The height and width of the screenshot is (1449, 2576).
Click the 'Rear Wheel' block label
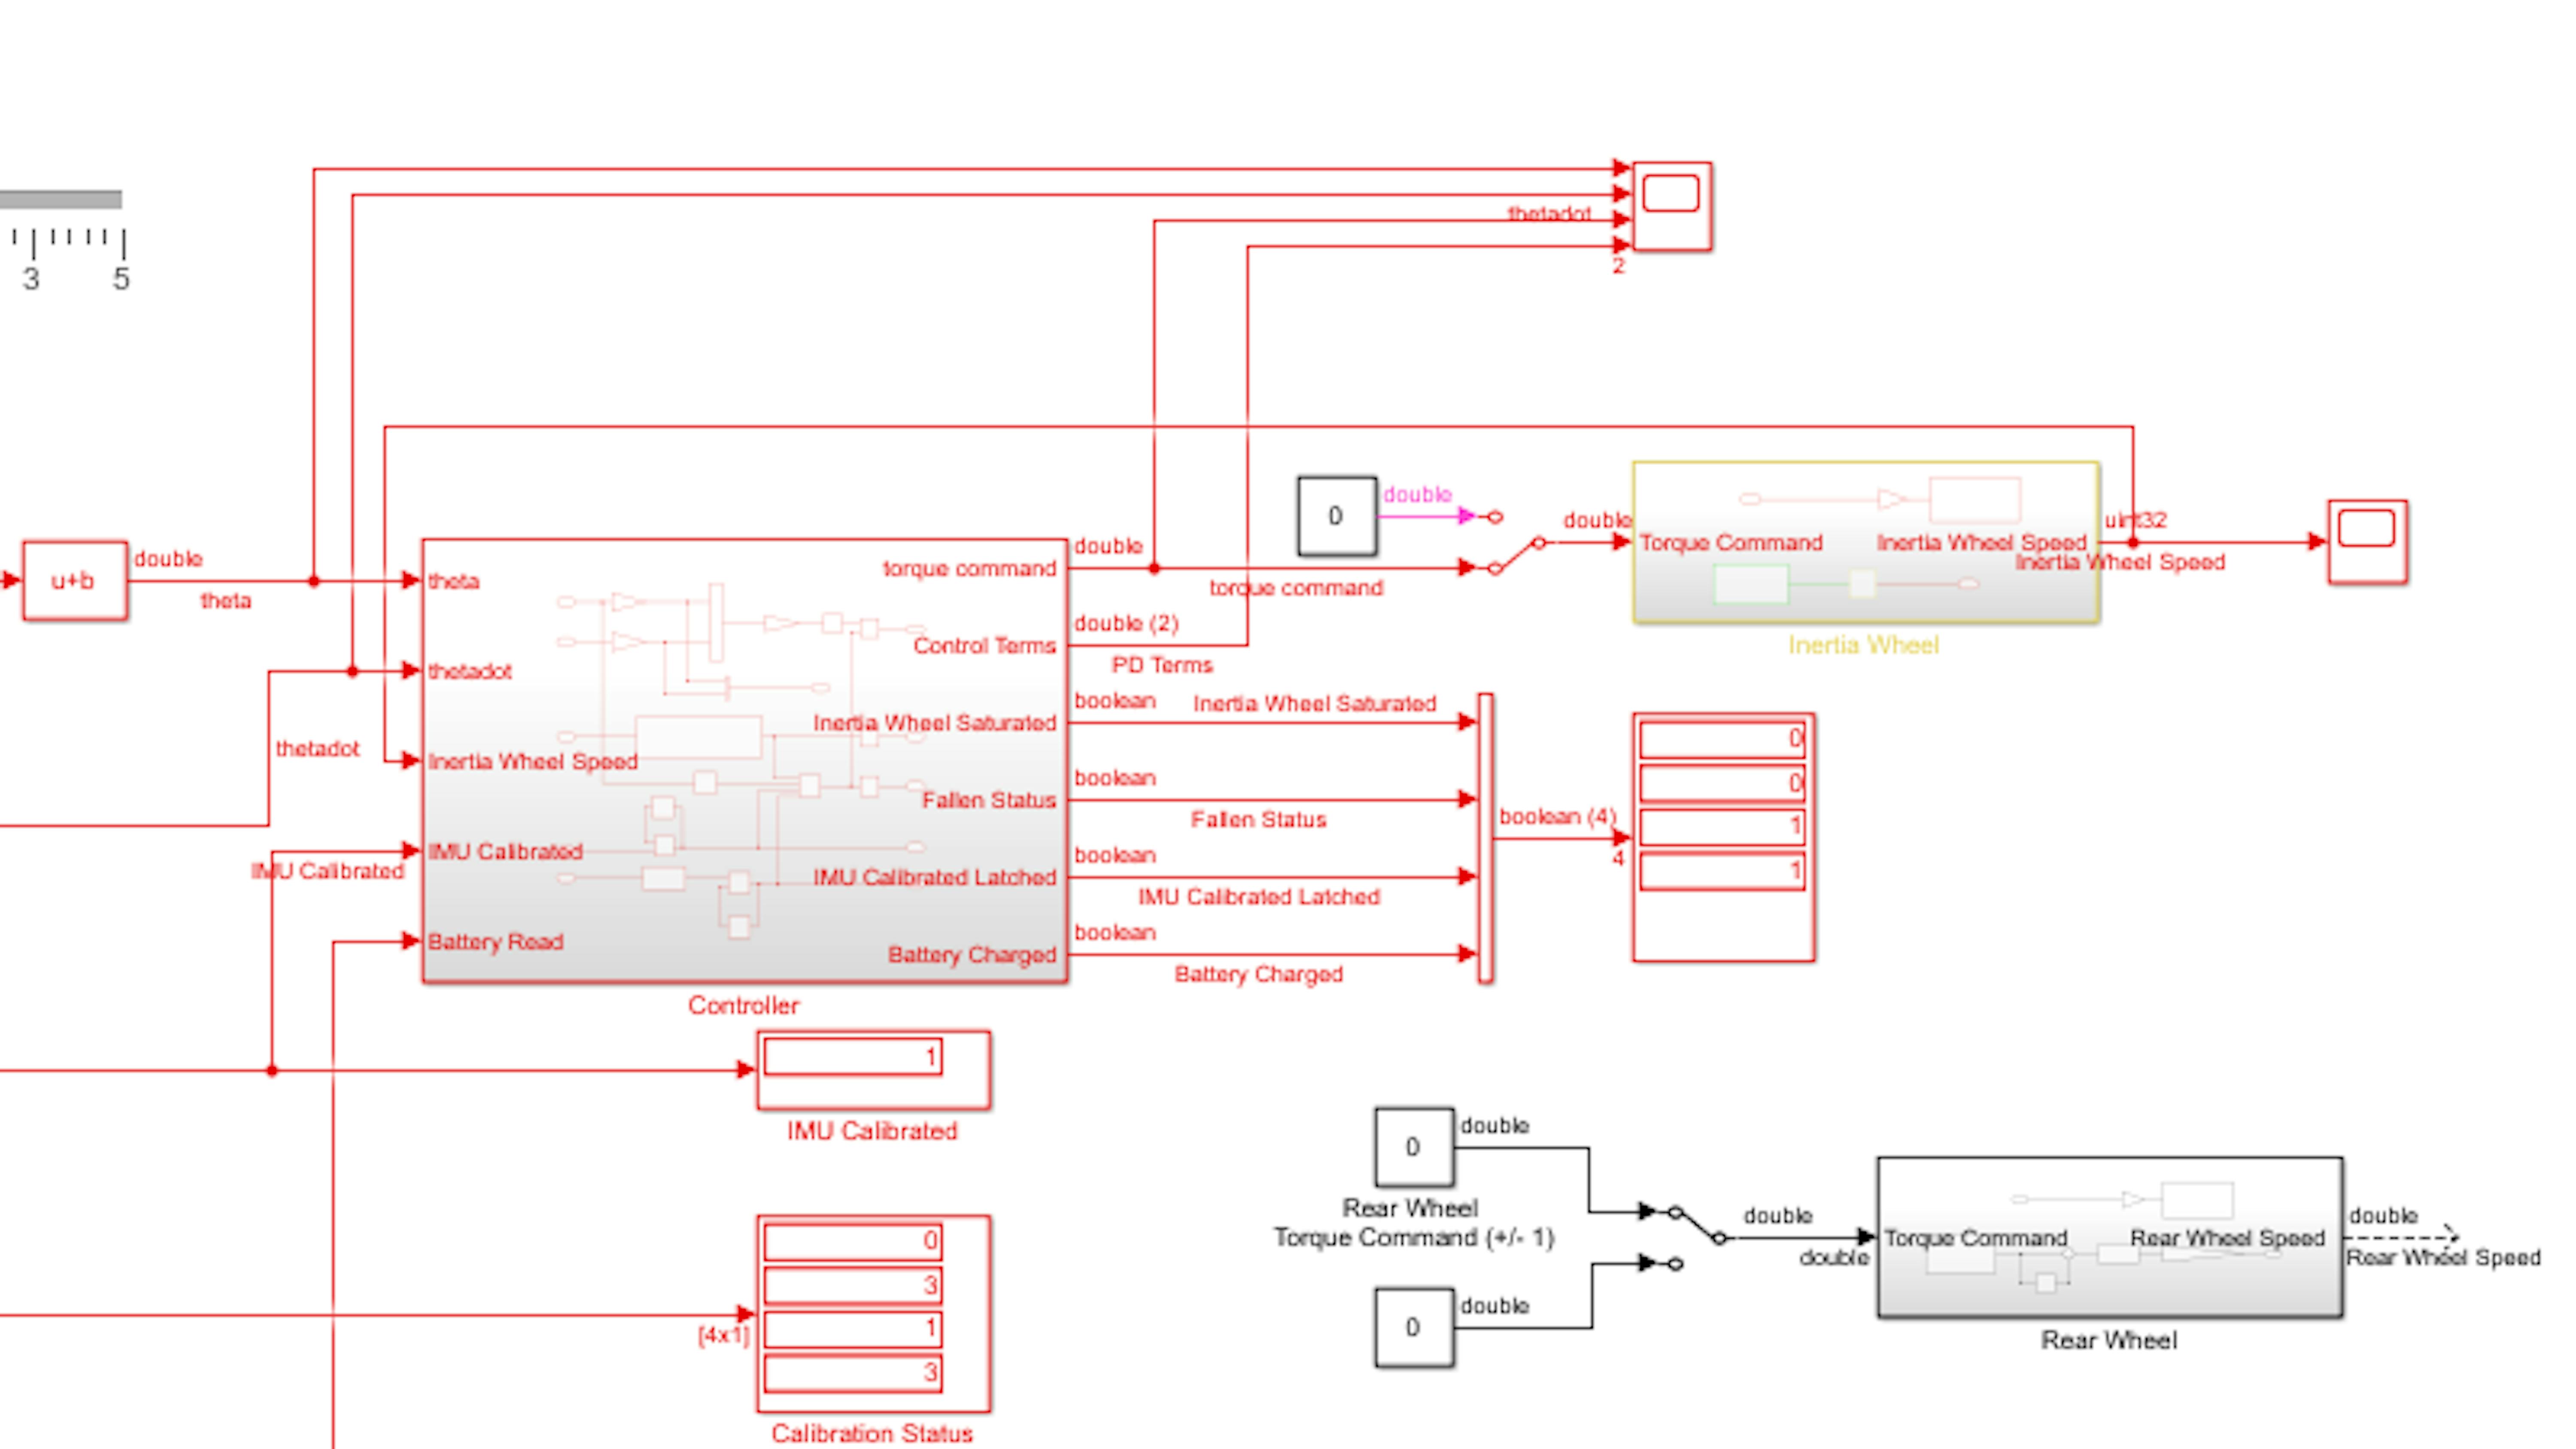point(2109,1340)
